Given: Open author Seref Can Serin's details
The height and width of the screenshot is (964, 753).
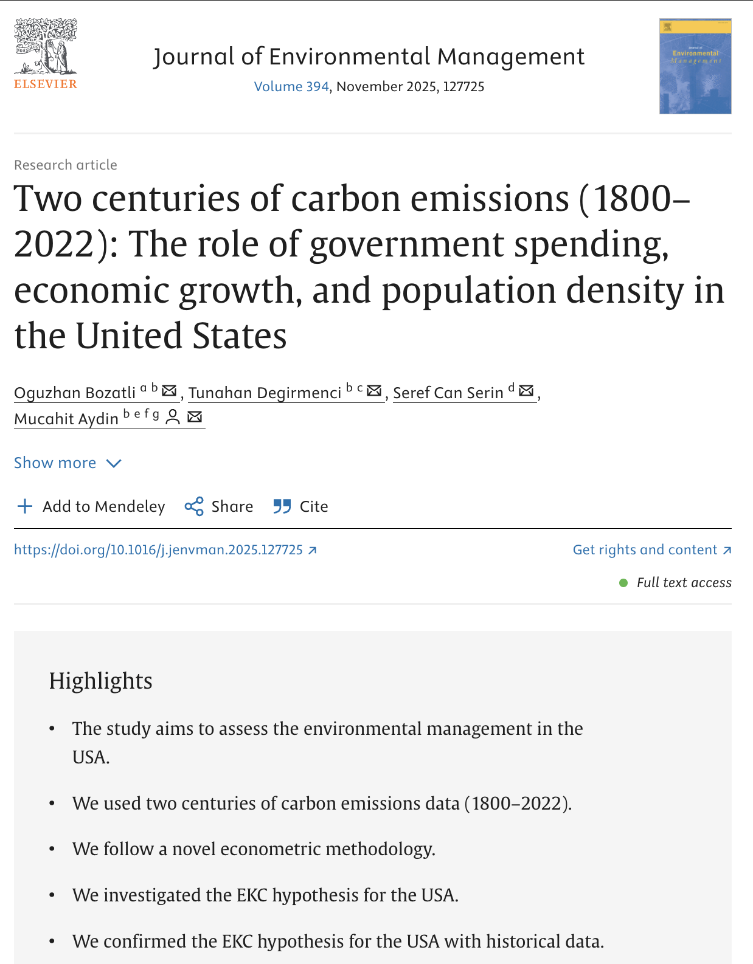Looking at the screenshot, I should [x=448, y=393].
